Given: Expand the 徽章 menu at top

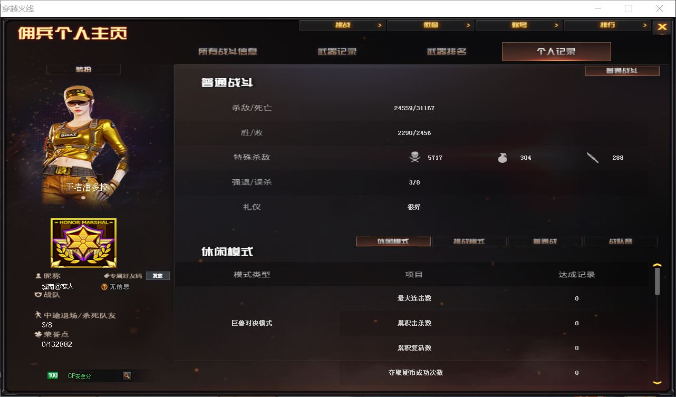Looking at the screenshot, I should 430,25.
